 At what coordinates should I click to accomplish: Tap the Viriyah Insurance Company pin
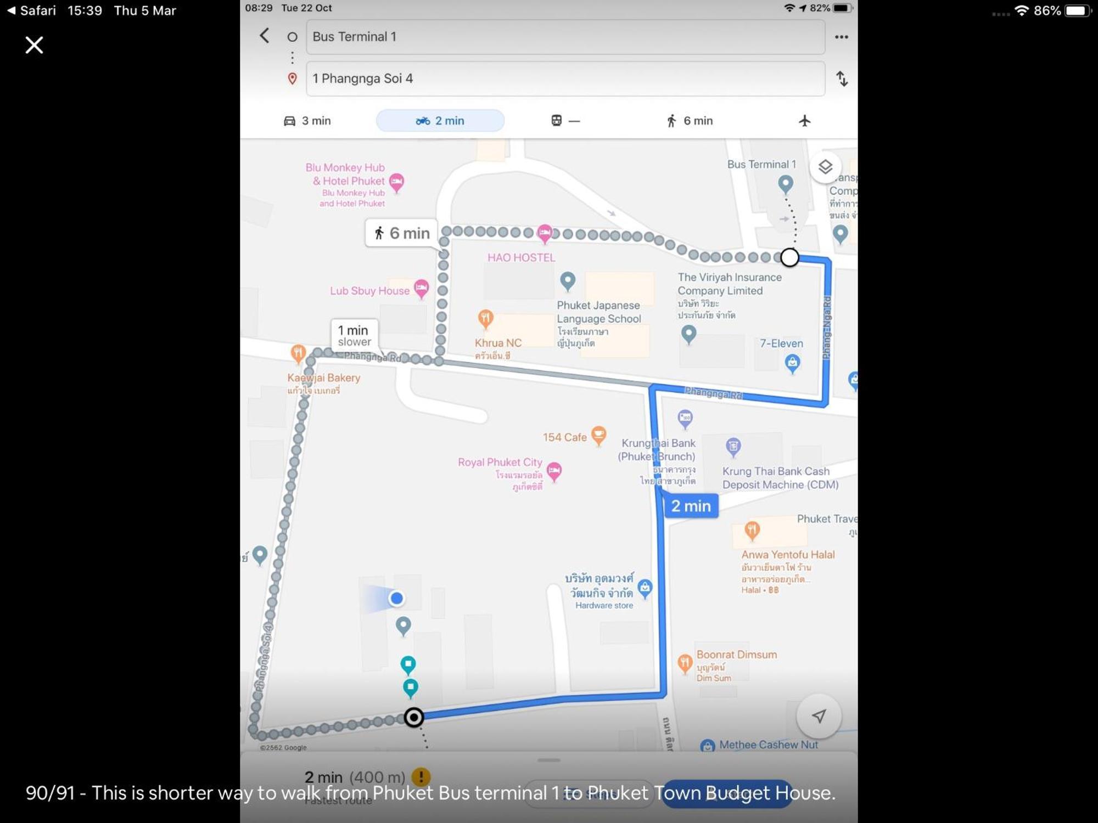688,334
